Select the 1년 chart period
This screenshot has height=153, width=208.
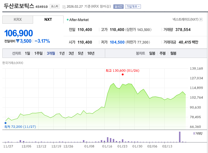(x=62, y=53)
